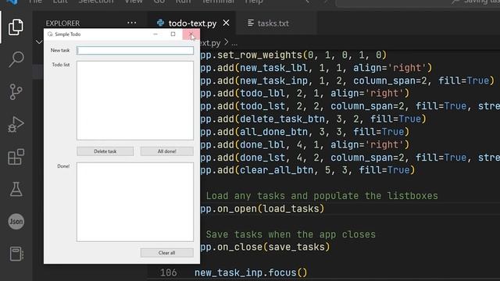Open Explorer more actions ellipsis
Screen dimensions: 500x281
tap(132, 23)
